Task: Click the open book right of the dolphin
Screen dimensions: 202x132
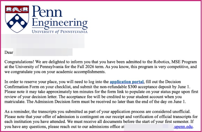Action: tap(25, 9)
